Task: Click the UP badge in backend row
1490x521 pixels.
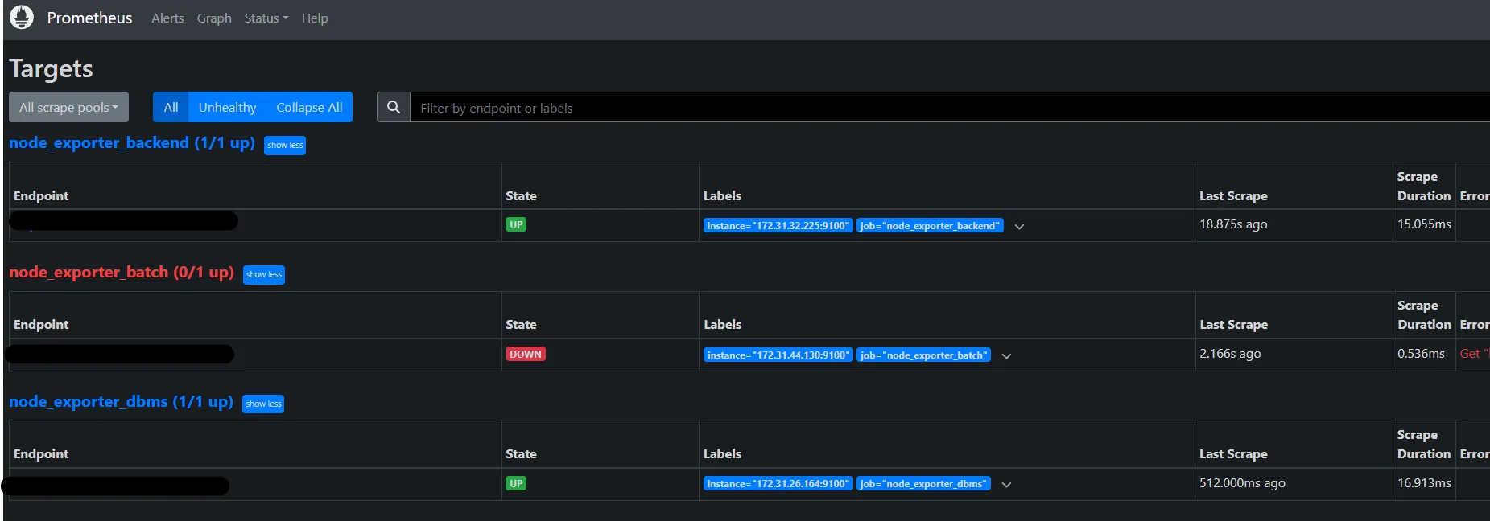Action: point(516,225)
